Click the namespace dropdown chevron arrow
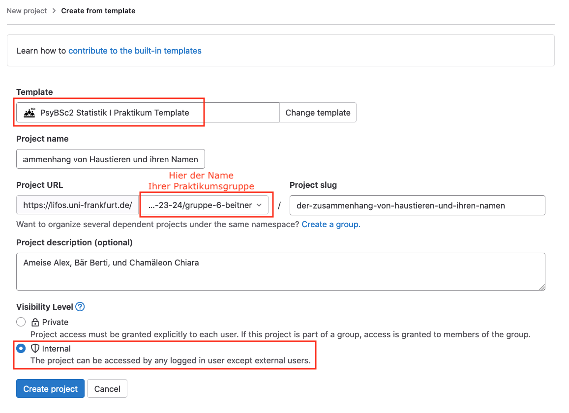Viewport: 569px width, 413px height. [259, 205]
